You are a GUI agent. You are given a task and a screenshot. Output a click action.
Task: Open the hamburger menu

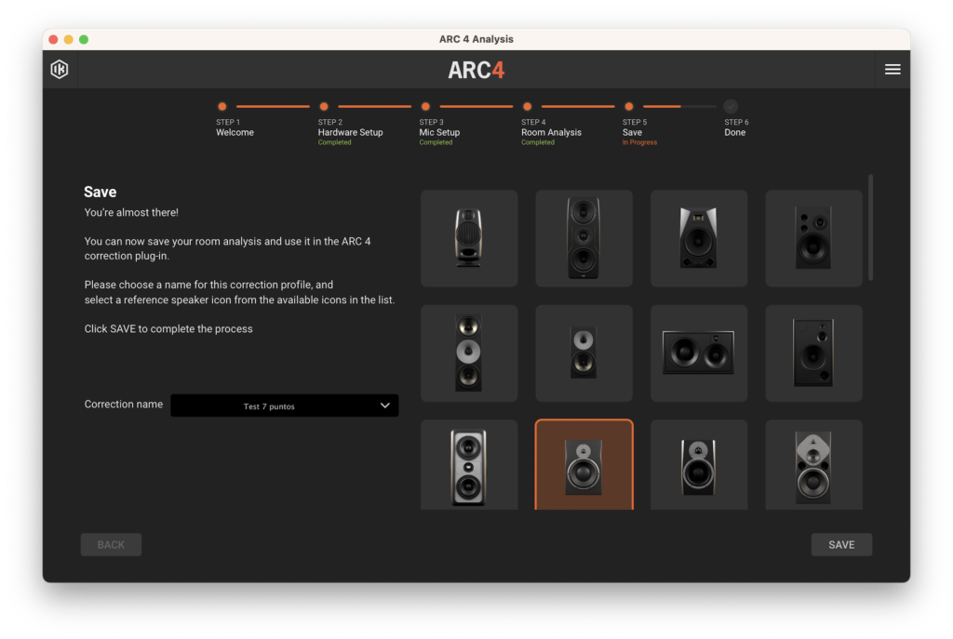pyautogui.click(x=892, y=70)
